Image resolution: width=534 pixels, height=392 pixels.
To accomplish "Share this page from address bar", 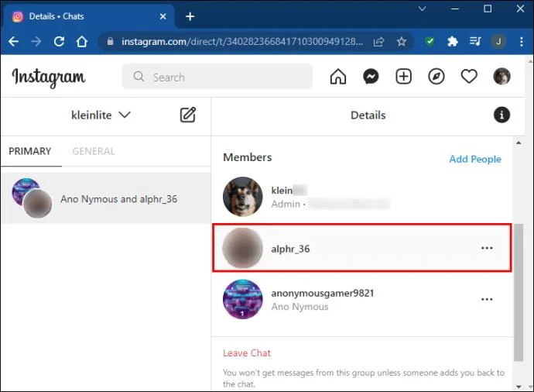I will 378,42.
